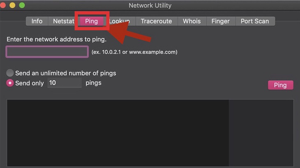Viewport: 300px width, 168px height.
Task: Minimize window with the yellow button
Action: [x=12, y=5]
